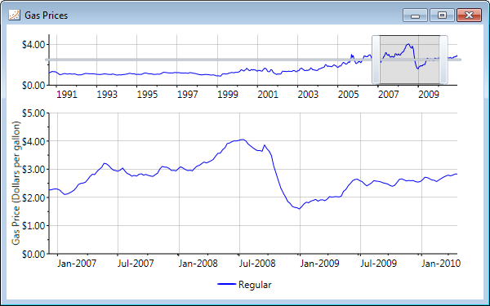Click the July 2008 price peak on line
The height and width of the screenshot is (306, 490).
(x=243, y=140)
